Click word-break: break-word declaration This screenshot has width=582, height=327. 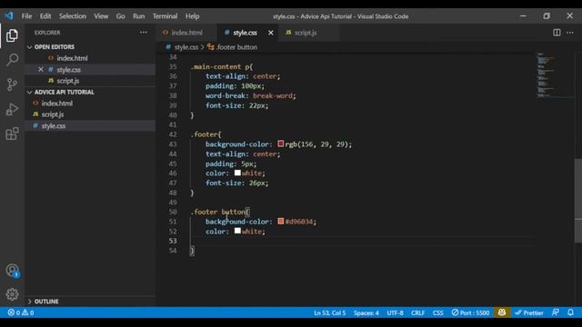click(x=251, y=95)
